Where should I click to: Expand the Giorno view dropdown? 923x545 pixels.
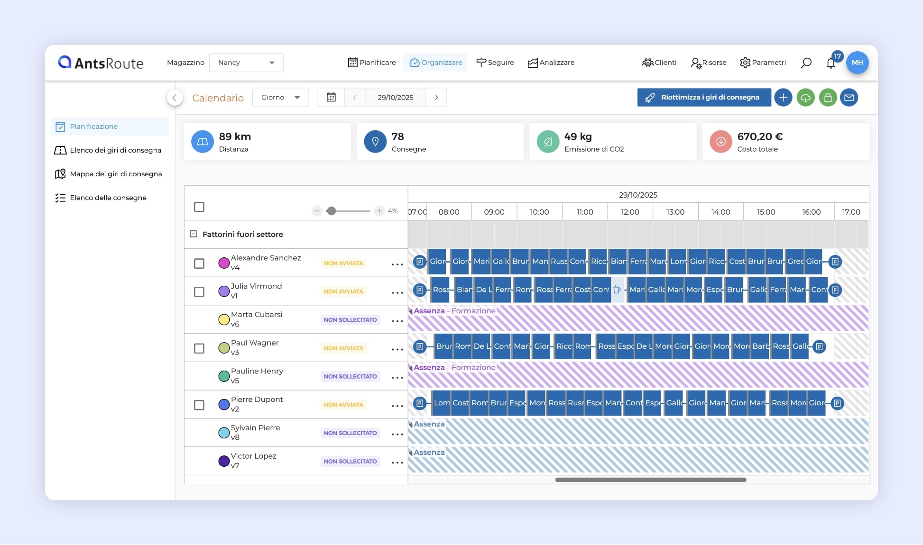click(280, 97)
